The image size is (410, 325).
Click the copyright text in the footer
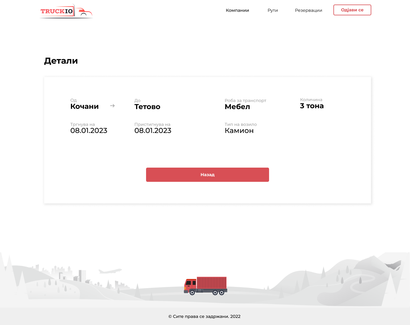coord(204,316)
